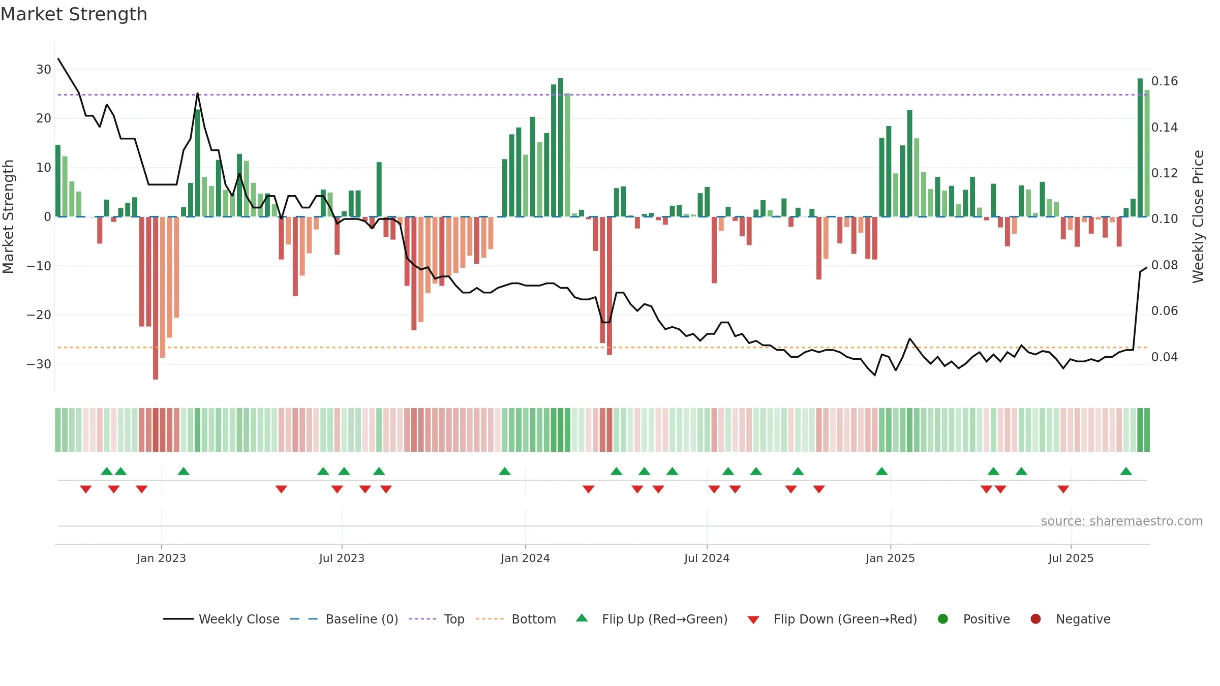Viewport: 1220px width, 686px height.
Task: Click the last green flip-up marker near the chart's right edge
Action: click(x=1126, y=471)
